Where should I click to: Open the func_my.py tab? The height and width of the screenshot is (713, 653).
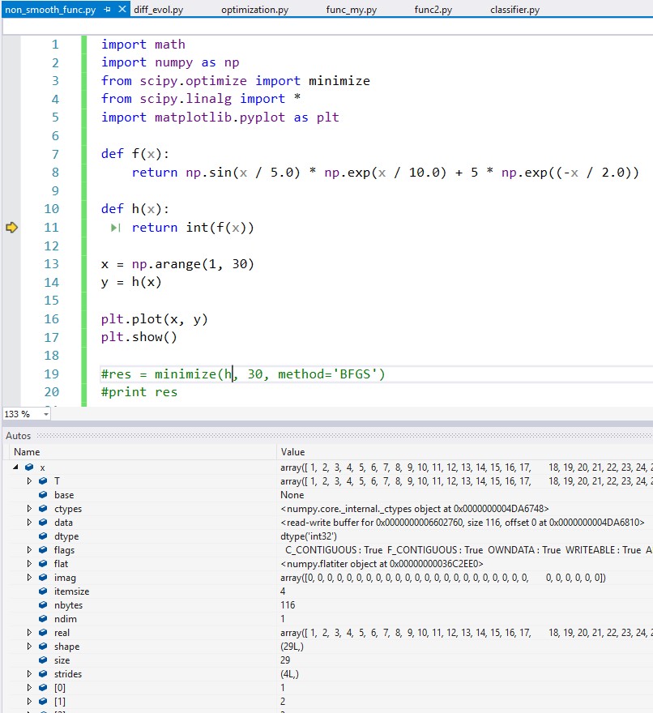click(x=351, y=10)
